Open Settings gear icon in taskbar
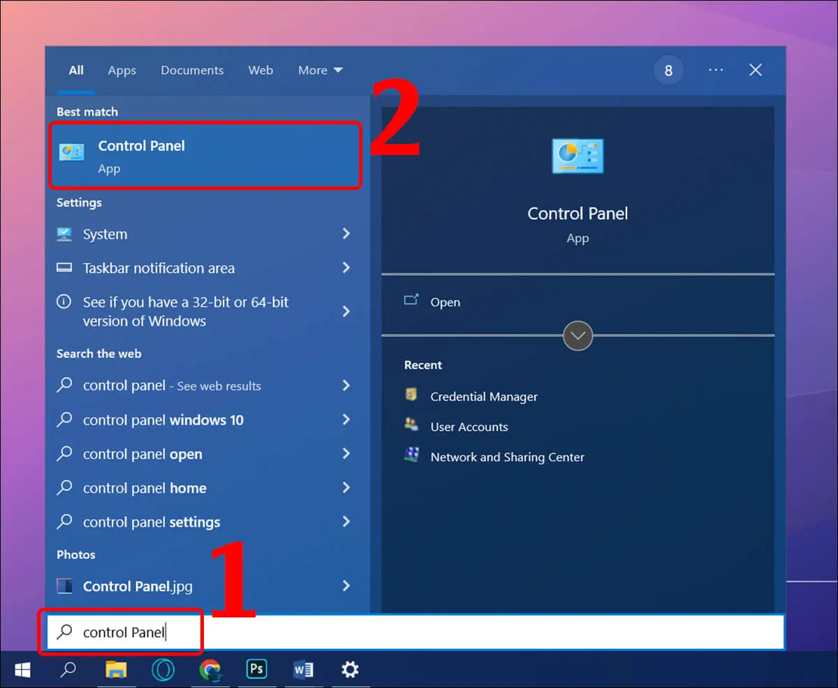 pos(350,670)
